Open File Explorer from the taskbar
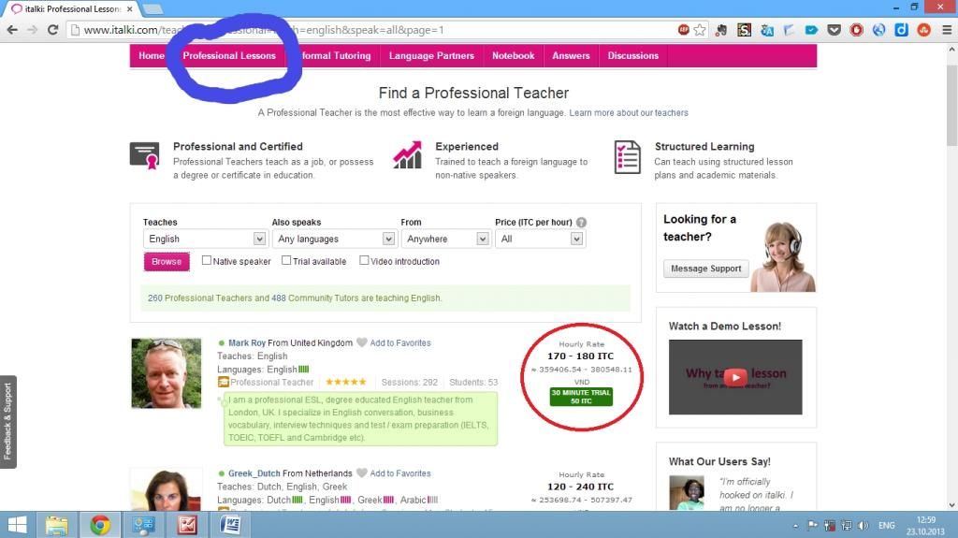958x538 pixels. (x=56, y=525)
